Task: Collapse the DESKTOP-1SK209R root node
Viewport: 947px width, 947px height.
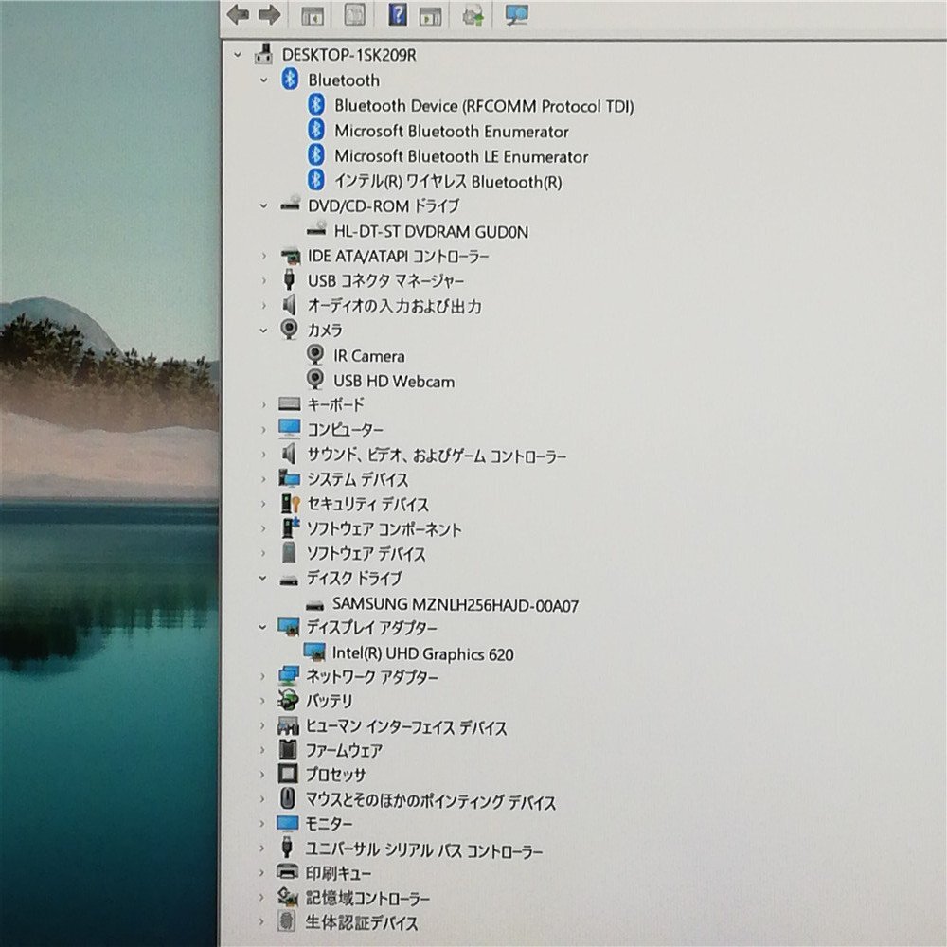Action: click(238, 55)
